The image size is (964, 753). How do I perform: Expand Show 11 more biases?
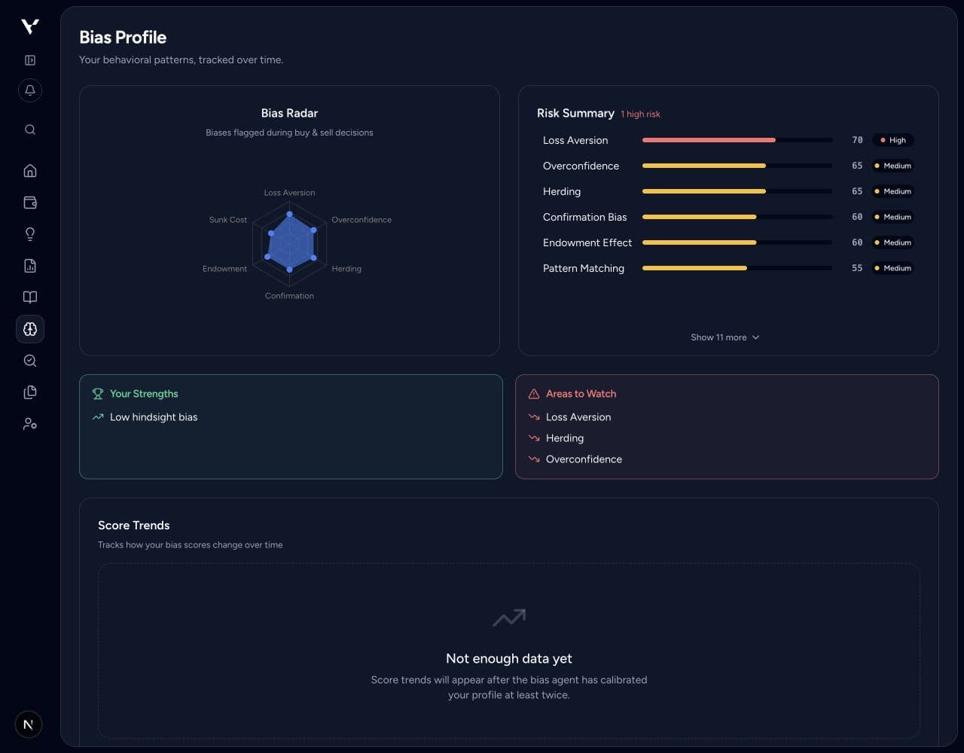click(725, 337)
